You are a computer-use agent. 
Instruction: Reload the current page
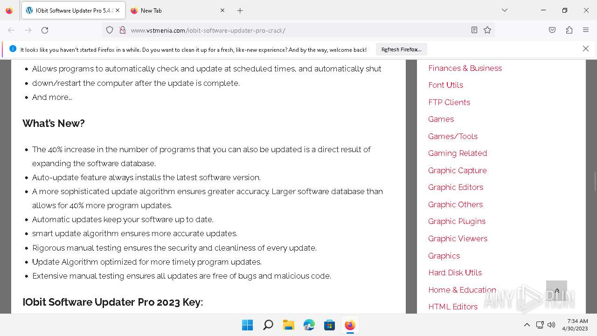click(x=45, y=30)
